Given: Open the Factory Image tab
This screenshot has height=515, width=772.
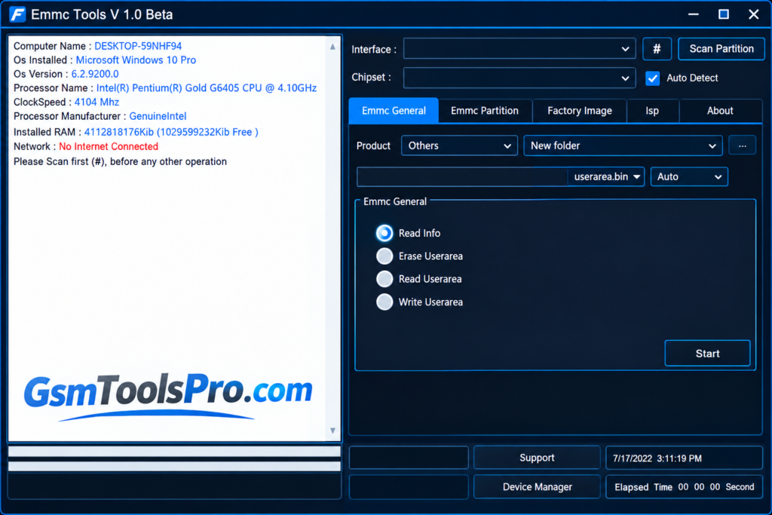Looking at the screenshot, I should click(580, 111).
